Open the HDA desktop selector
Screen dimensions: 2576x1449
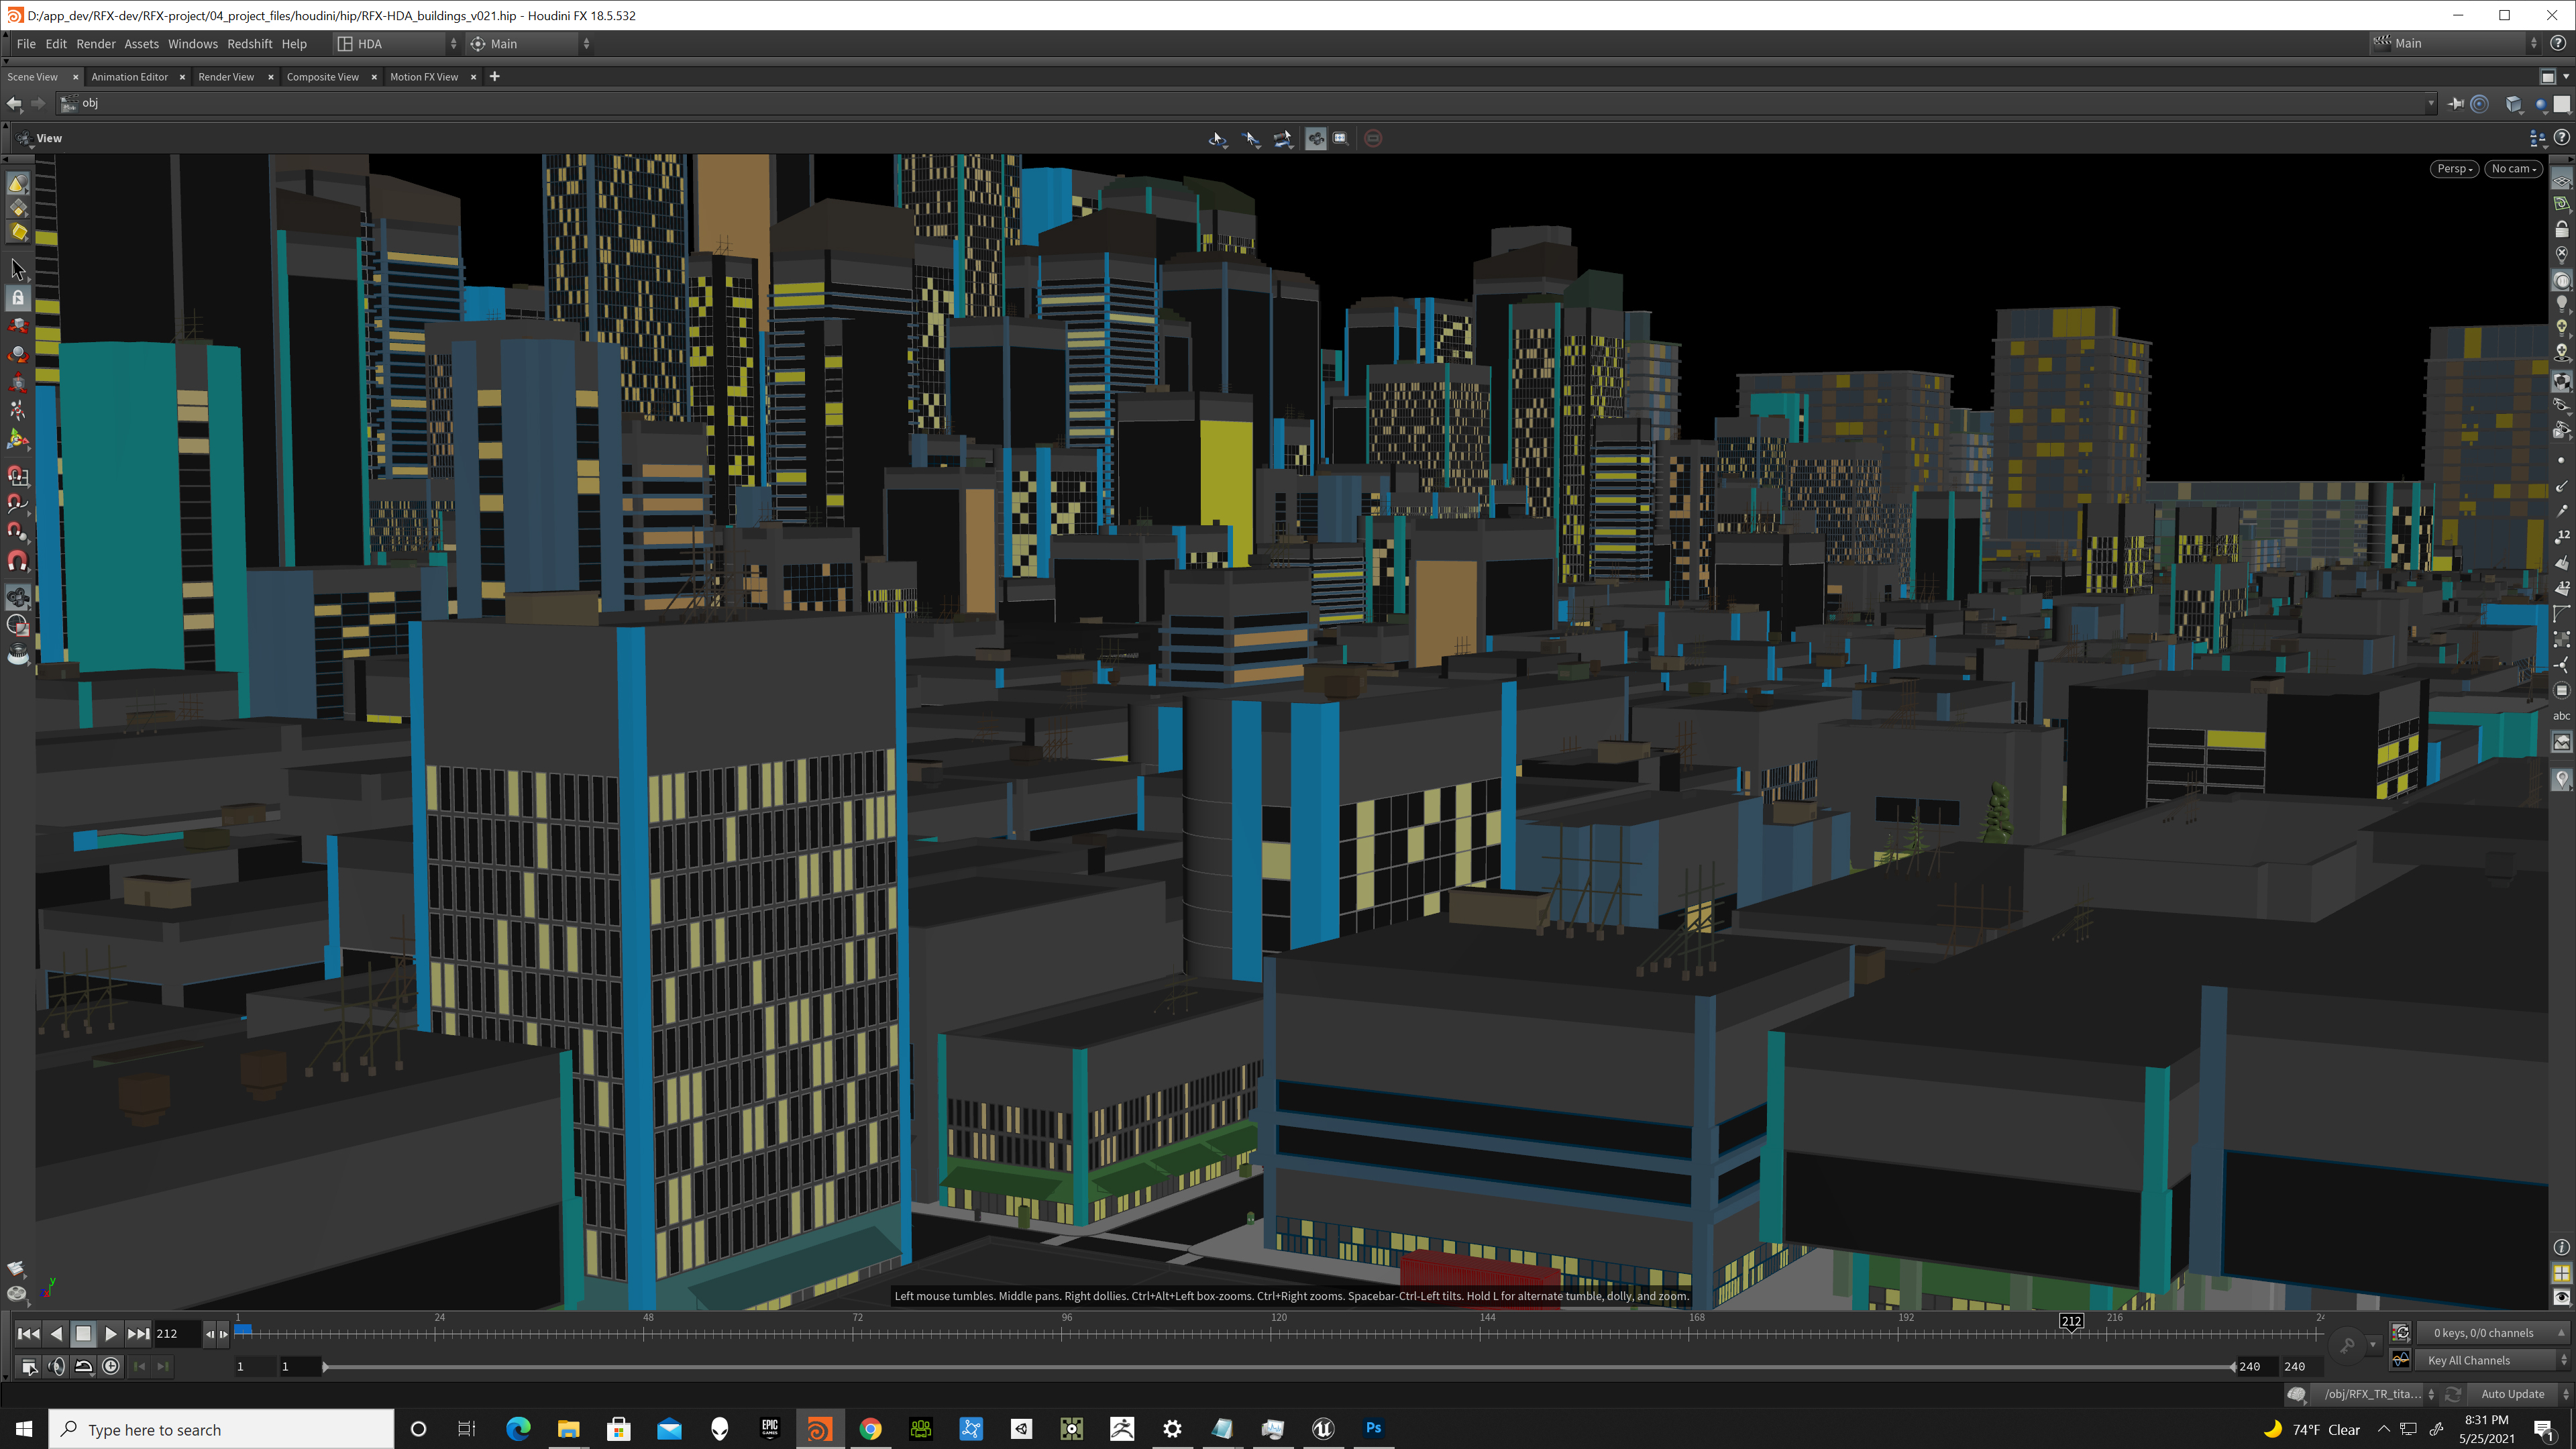click(x=397, y=44)
